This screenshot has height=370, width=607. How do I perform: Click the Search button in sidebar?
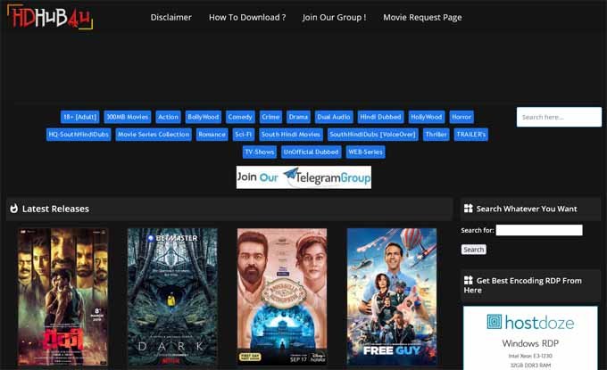(x=473, y=250)
